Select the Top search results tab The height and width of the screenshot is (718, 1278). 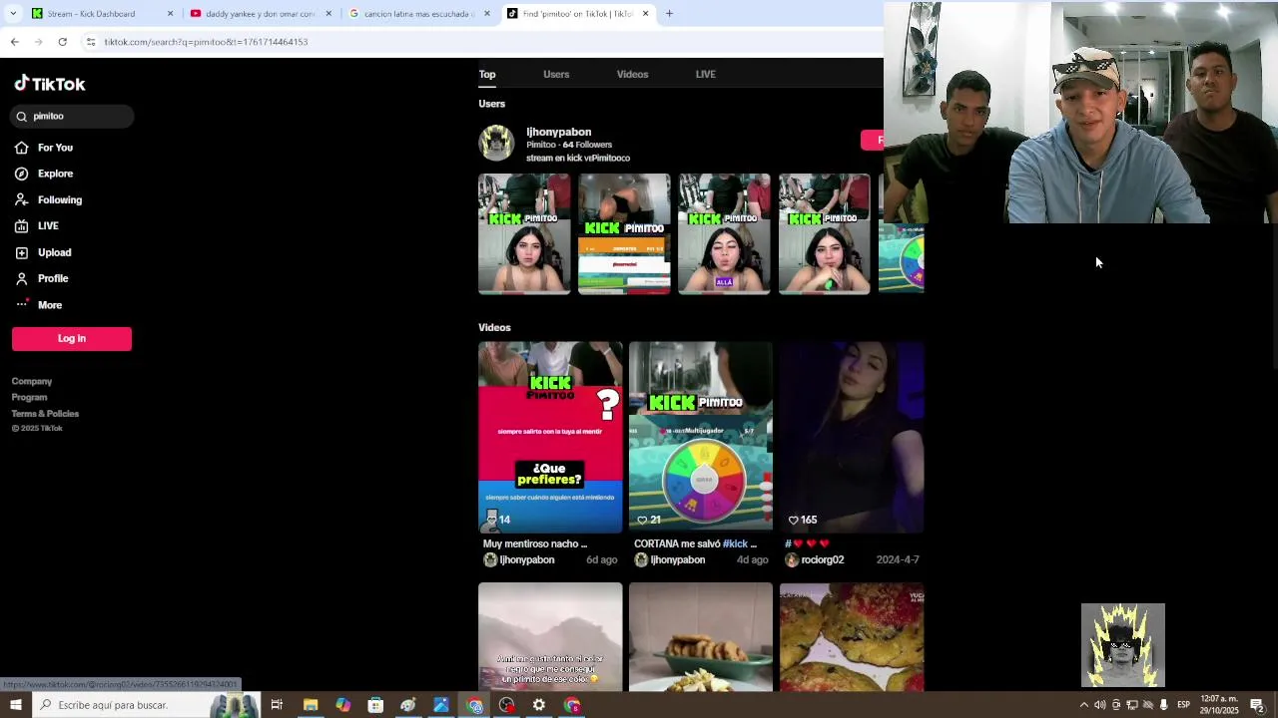tap(487, 74)
